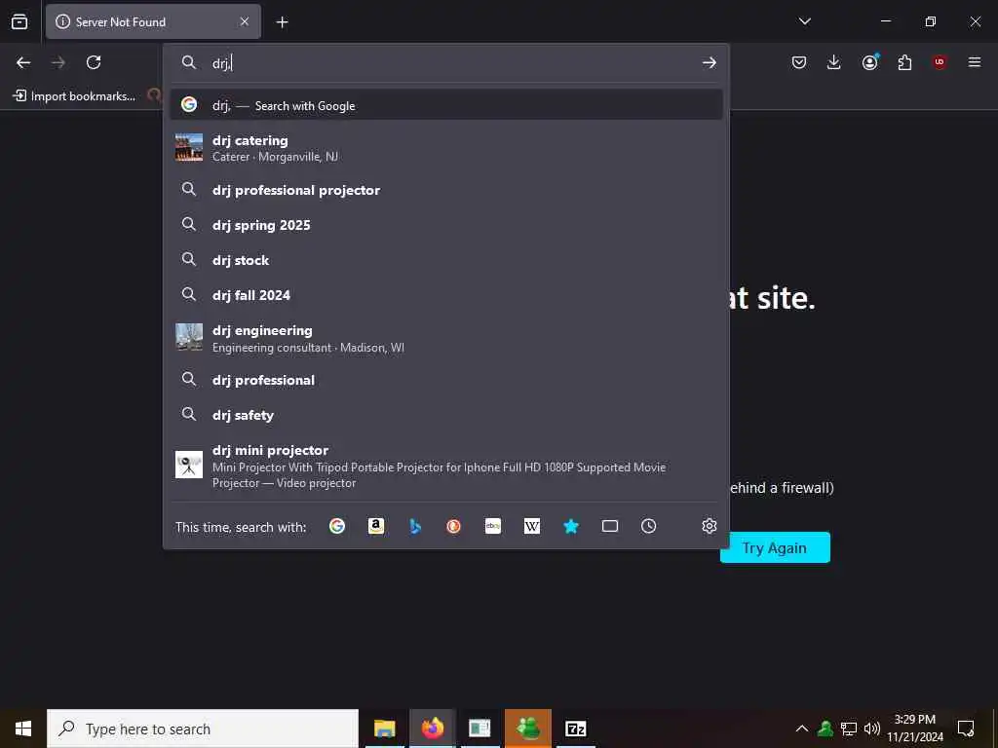Open Firefox View icon in tab bar

[x=19, y=21]
